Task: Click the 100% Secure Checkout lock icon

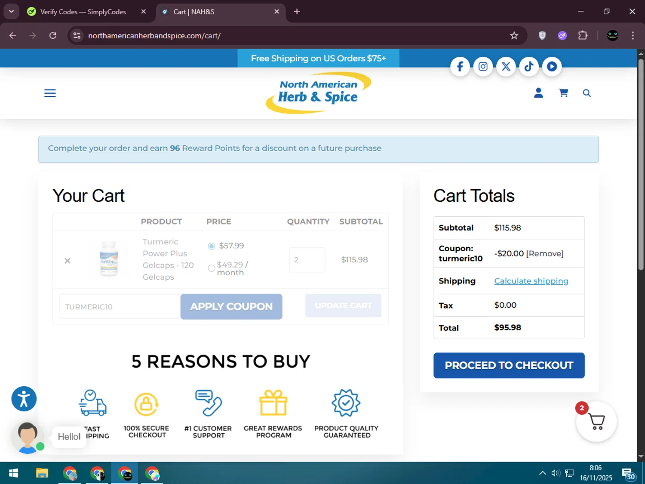Action: pos(146,404)
